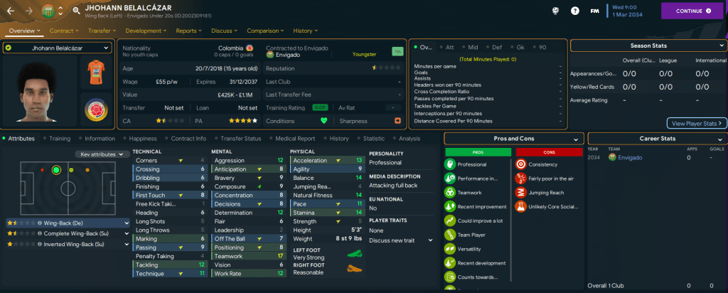Switch to the Medical Report tab
Screen dimensions: 728x293
[294, 139]
